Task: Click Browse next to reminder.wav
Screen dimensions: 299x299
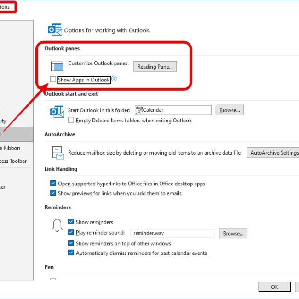Action: [x=233, y=233]
